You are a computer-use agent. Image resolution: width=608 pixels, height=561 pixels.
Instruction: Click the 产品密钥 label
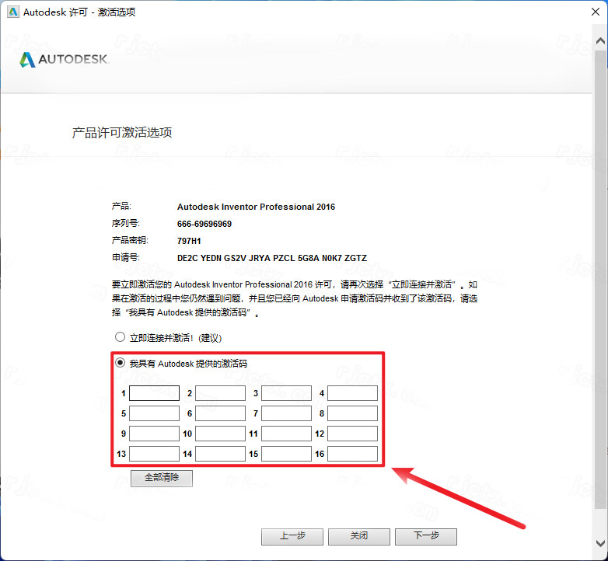pyautogui.click(x=130, y=241)
